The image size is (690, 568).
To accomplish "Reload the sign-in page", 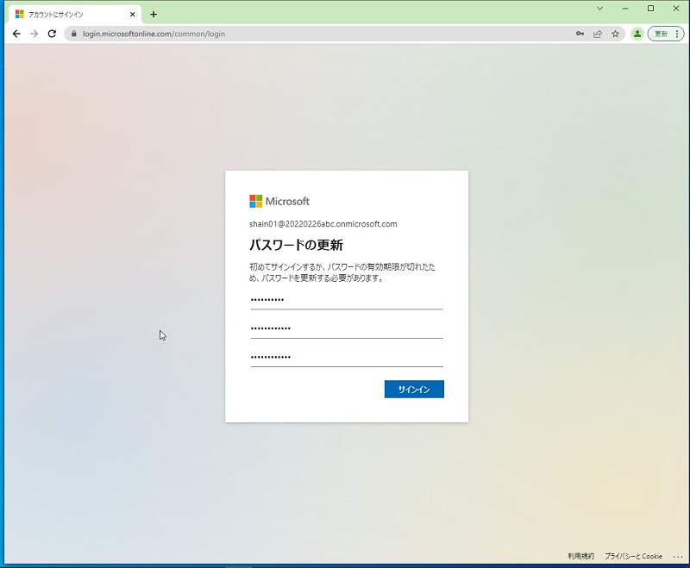I will (52, 34).
